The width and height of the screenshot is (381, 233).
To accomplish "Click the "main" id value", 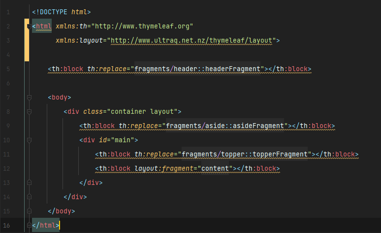I will pyautogui.click(x=123, y=140).
